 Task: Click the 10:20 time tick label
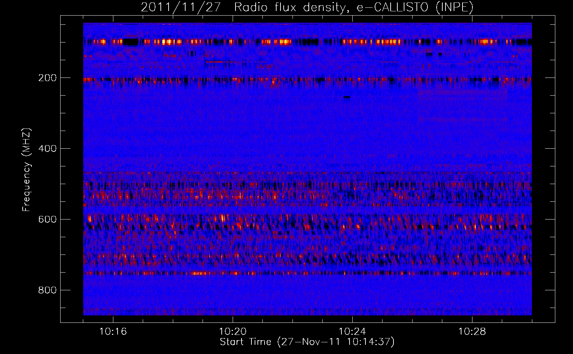click(233, 332)
